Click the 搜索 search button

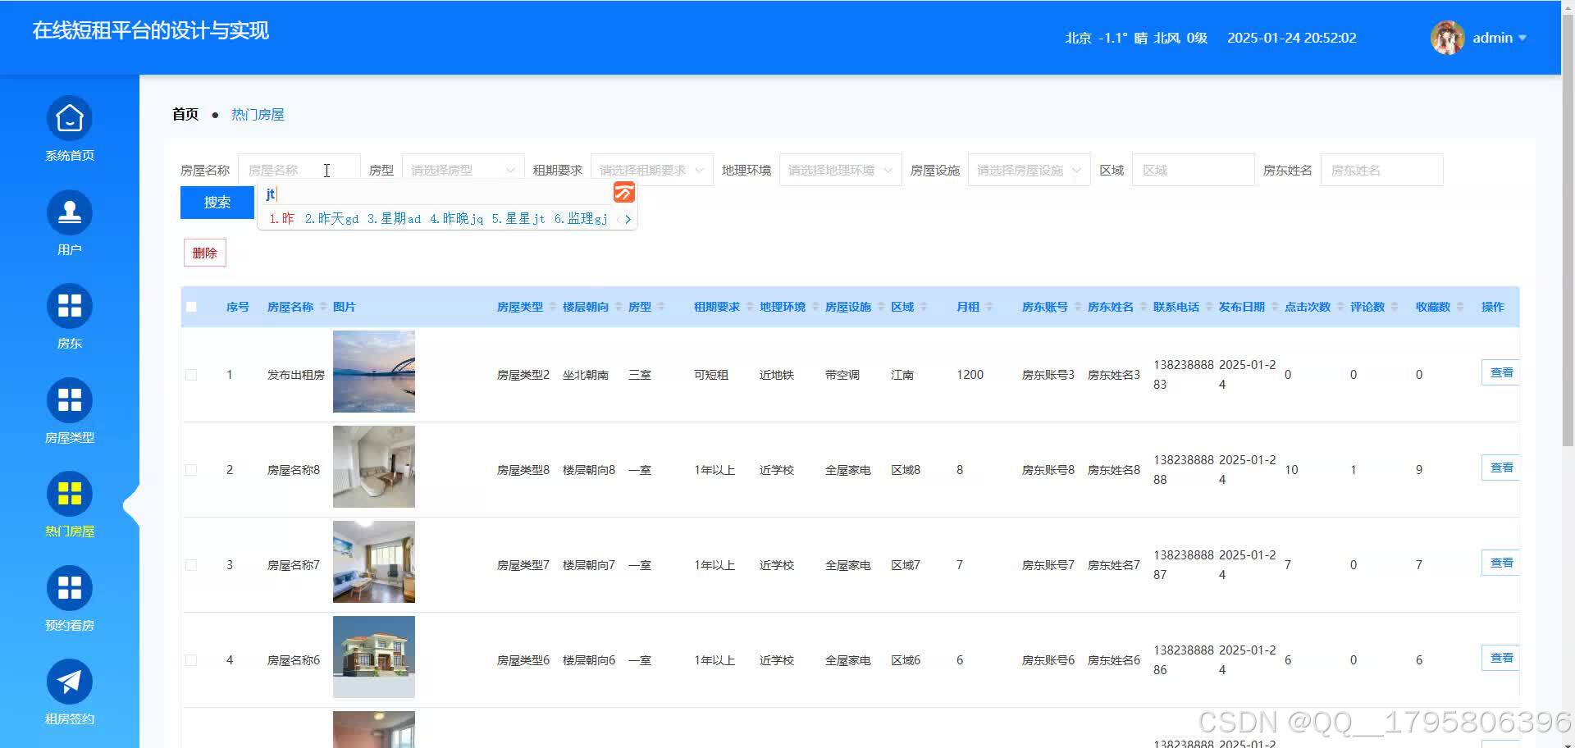[216, 202]
